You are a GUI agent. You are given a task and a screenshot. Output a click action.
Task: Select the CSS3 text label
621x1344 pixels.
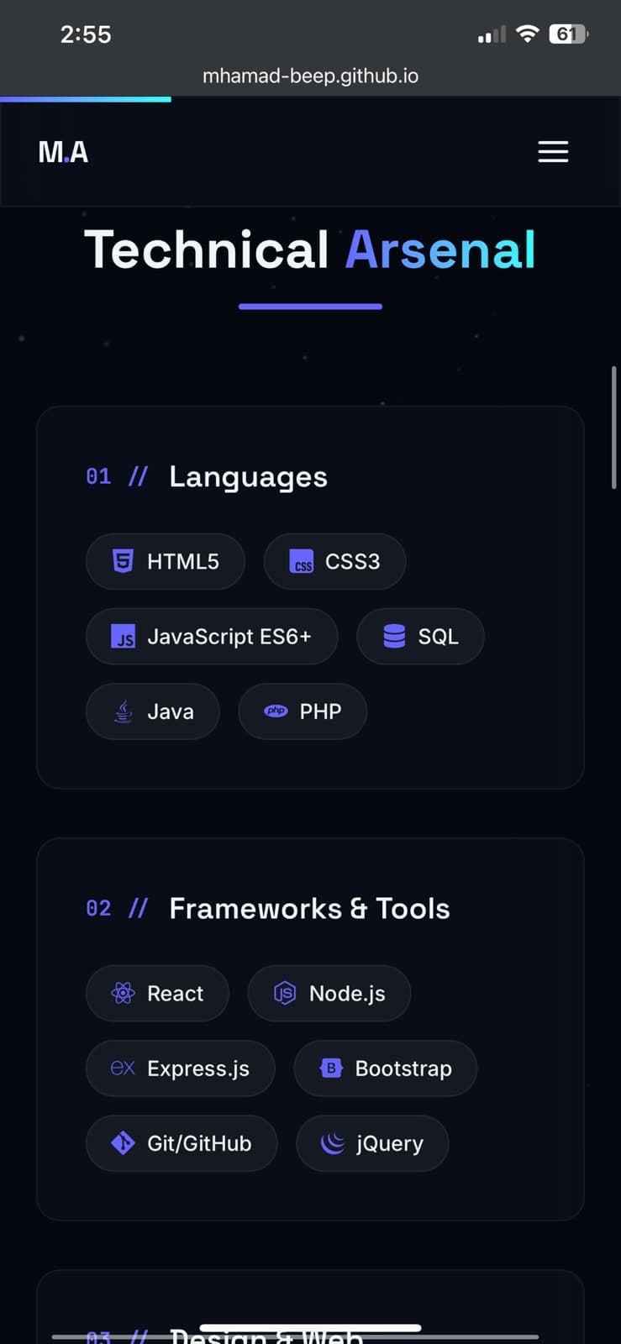point(352,561)
